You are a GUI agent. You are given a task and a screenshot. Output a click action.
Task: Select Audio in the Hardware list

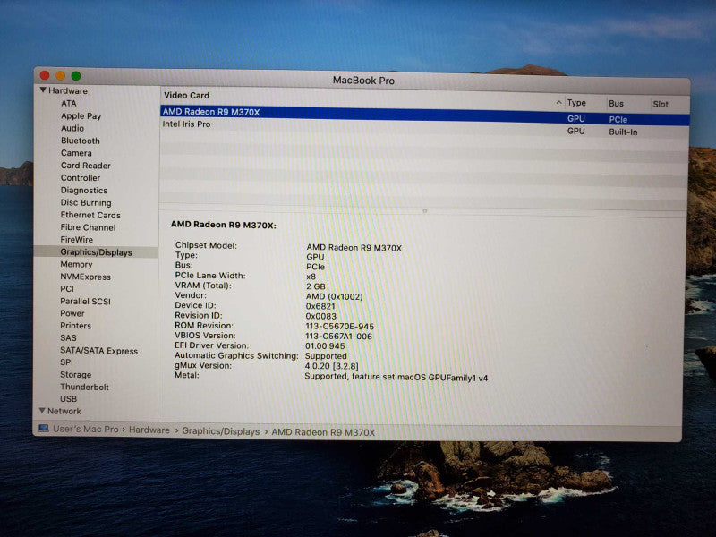(x=72, y=128)
